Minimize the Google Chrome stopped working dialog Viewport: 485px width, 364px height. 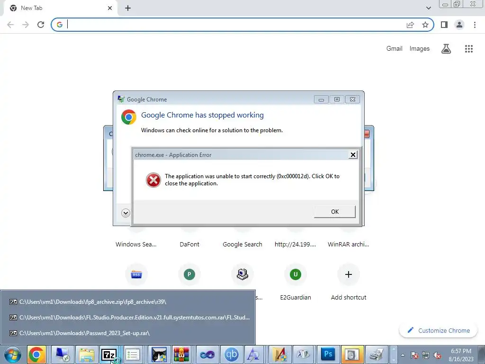pos(321,100)
